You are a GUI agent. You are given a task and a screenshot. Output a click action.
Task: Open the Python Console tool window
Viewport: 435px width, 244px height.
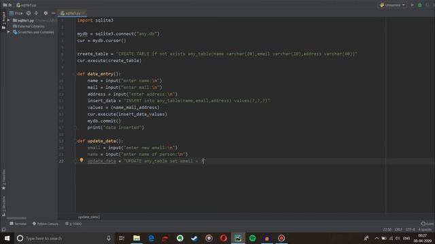(x=46, y=224)
